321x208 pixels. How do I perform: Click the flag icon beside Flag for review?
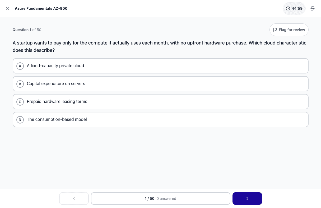pyautogui.click(x=275, y=30)
